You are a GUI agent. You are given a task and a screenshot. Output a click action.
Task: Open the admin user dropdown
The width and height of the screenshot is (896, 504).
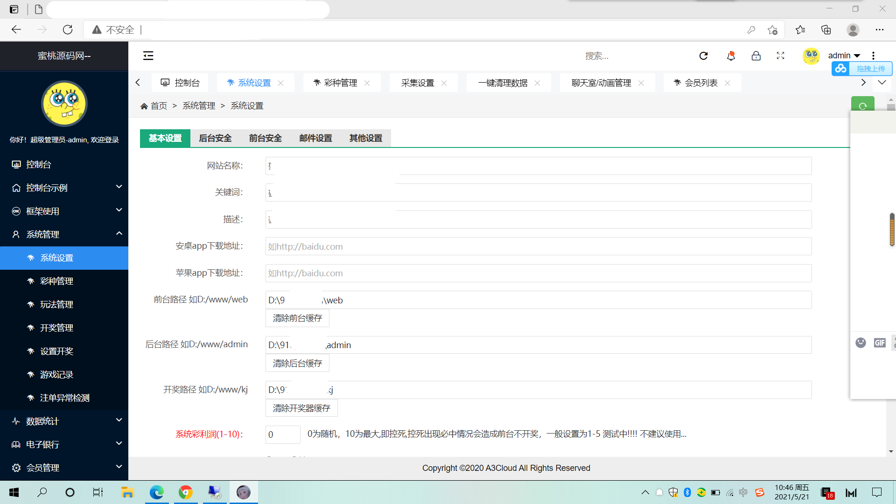click(844, 56)
